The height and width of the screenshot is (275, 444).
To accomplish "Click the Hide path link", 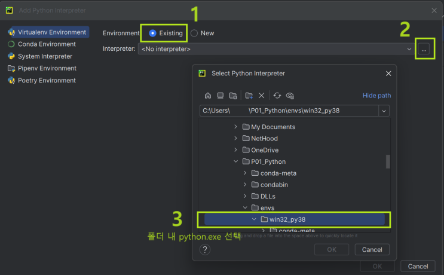I will point(376,96).
